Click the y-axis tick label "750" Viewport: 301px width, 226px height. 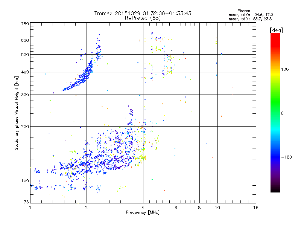tap(25, 24)
